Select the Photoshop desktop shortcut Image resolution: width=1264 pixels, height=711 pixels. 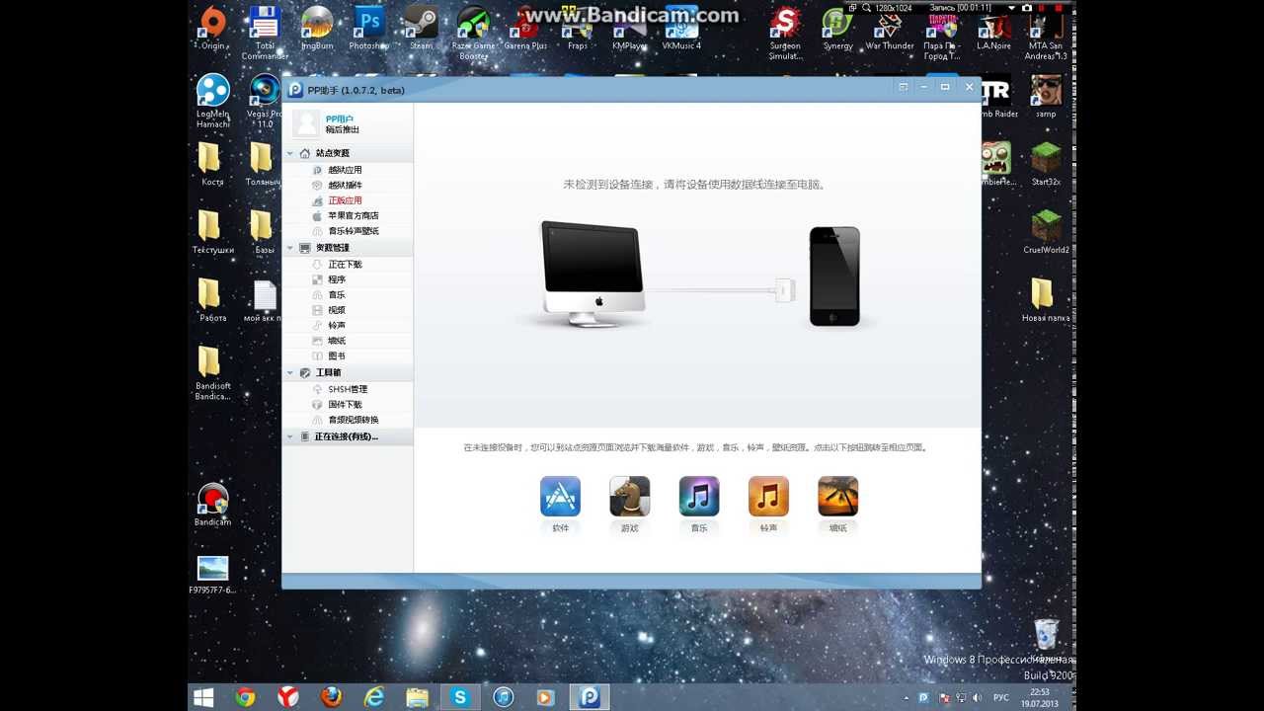(369, 28)
